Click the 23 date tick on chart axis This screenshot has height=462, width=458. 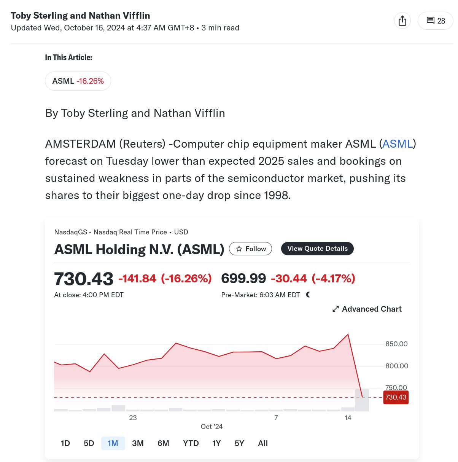point(133,418)
